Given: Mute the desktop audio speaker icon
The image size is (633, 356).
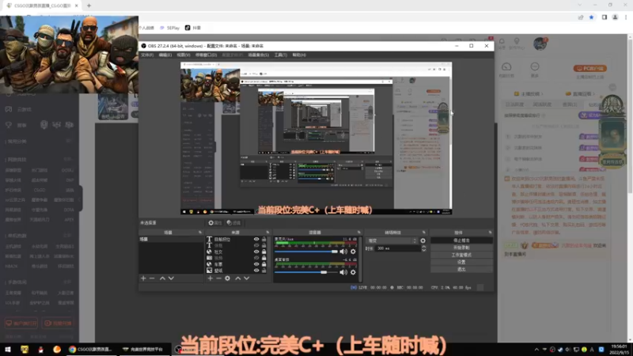Looking at the screenshot, I should click(343, 272).
